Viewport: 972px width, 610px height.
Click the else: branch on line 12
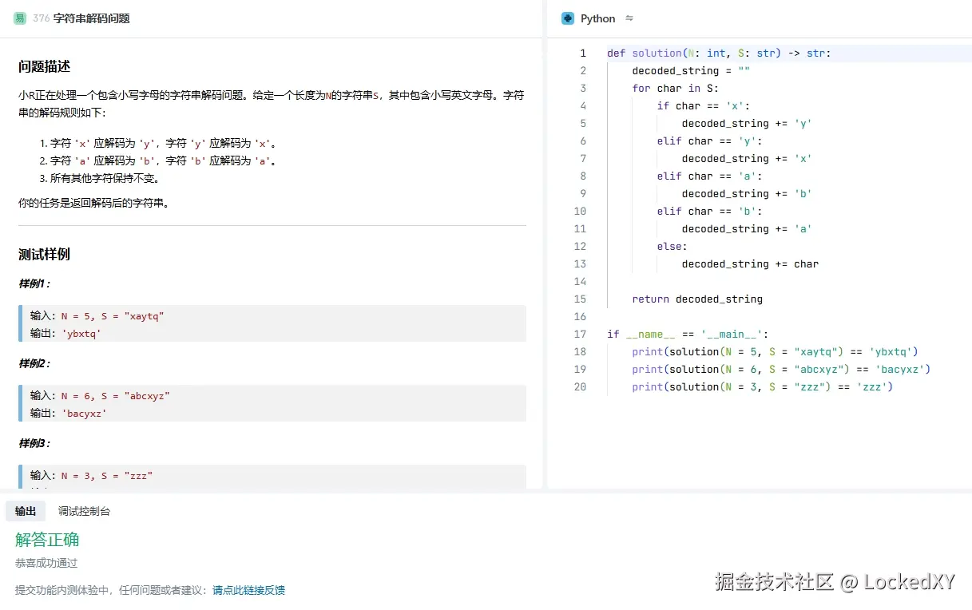pos(669,246)
